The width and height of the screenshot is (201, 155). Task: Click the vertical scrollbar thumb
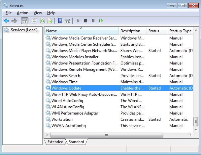tap(196, 122)
